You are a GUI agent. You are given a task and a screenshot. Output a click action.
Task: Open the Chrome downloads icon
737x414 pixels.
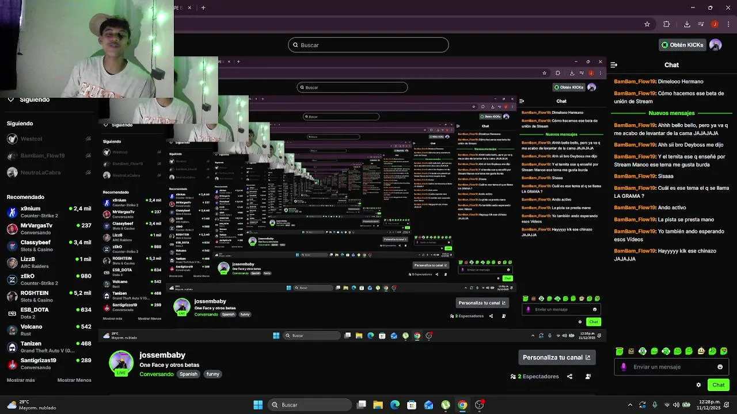[x=687, y=24]
